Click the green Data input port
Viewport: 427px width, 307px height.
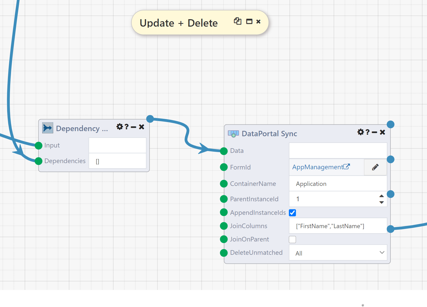pyautogui.click(x=223, y=151)
